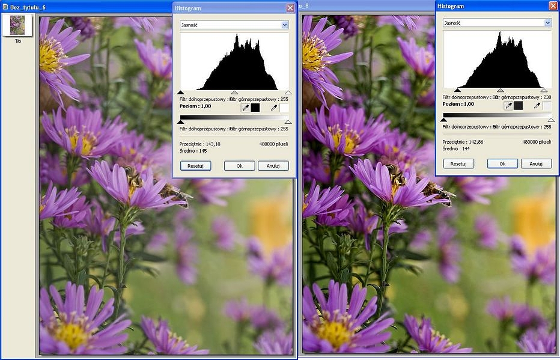
Task: Open light swatch in Bez_tytułu_8 histogram
Action: pyautogui.click(x=547, y=105)
